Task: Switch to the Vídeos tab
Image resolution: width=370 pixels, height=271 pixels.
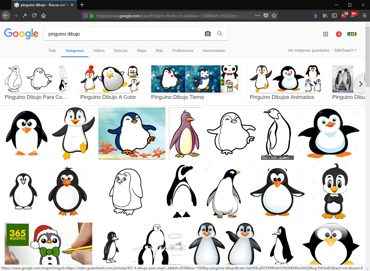Action: tap(99, 50)
